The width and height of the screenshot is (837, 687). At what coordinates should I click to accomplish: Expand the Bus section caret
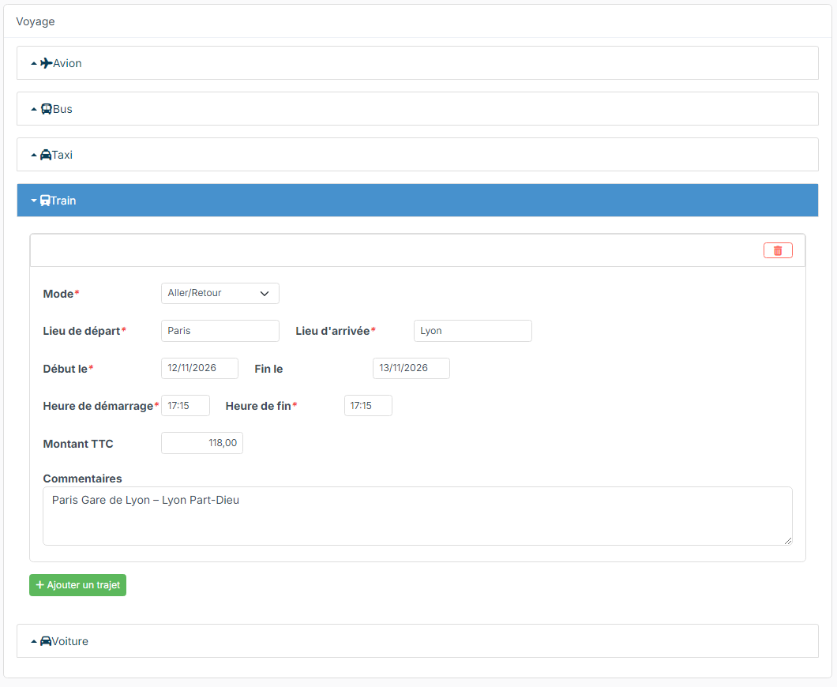[34, 110]
